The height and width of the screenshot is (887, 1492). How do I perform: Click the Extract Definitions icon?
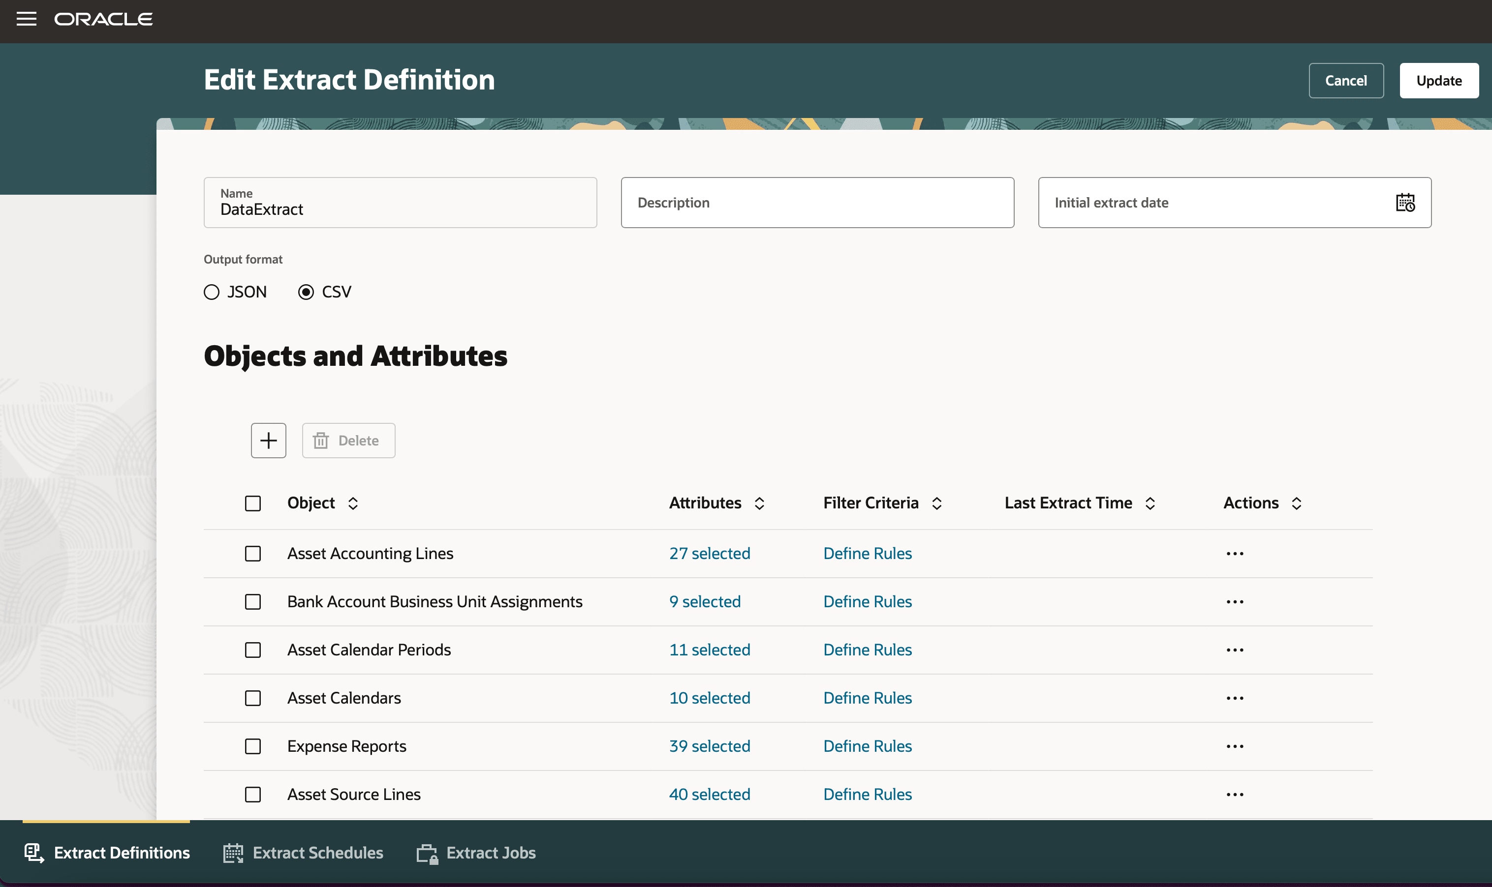tap(33, 853)
